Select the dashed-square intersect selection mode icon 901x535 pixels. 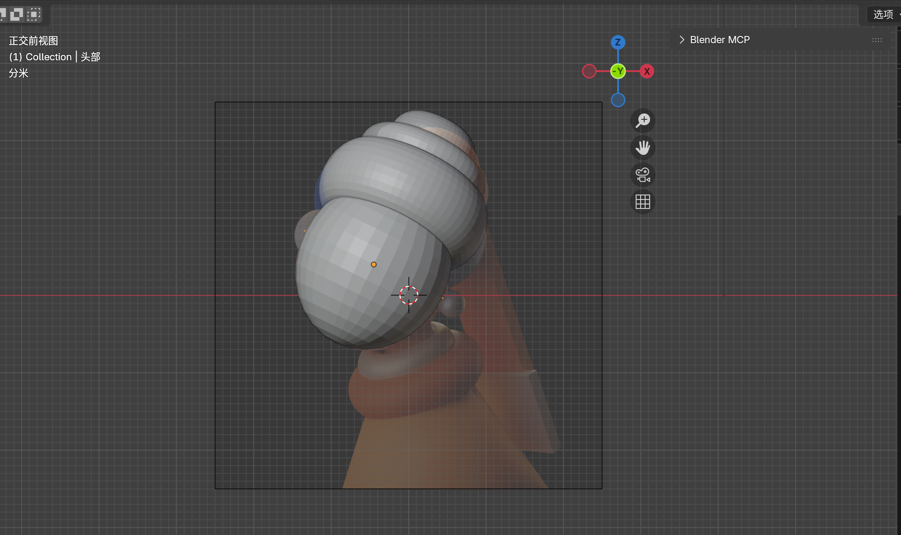34,14
